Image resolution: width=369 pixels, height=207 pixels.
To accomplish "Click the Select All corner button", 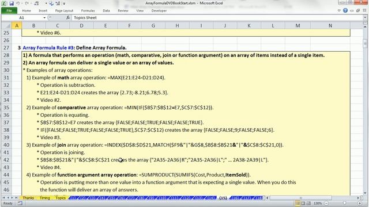I will 6,25.
